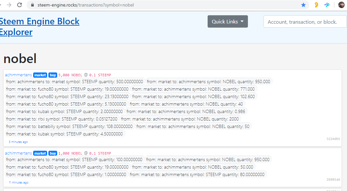
Task: View site info via the padlock icon
Action: click(32, 5)
